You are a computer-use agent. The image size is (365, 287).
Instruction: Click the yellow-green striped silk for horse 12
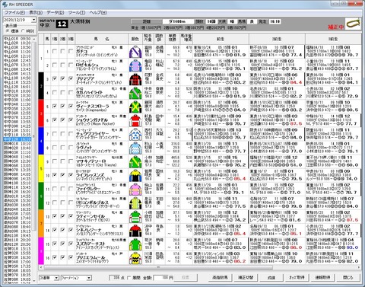tap(135, 202)
